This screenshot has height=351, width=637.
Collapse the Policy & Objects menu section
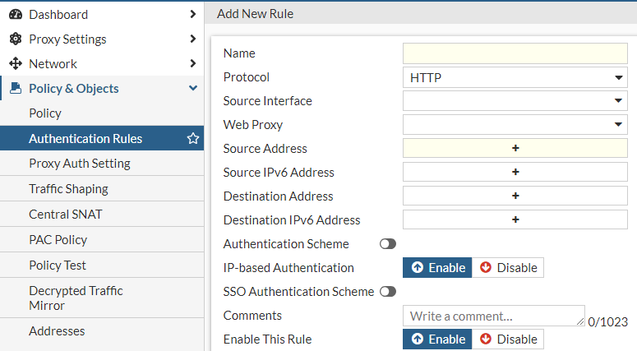pos(193,89)
